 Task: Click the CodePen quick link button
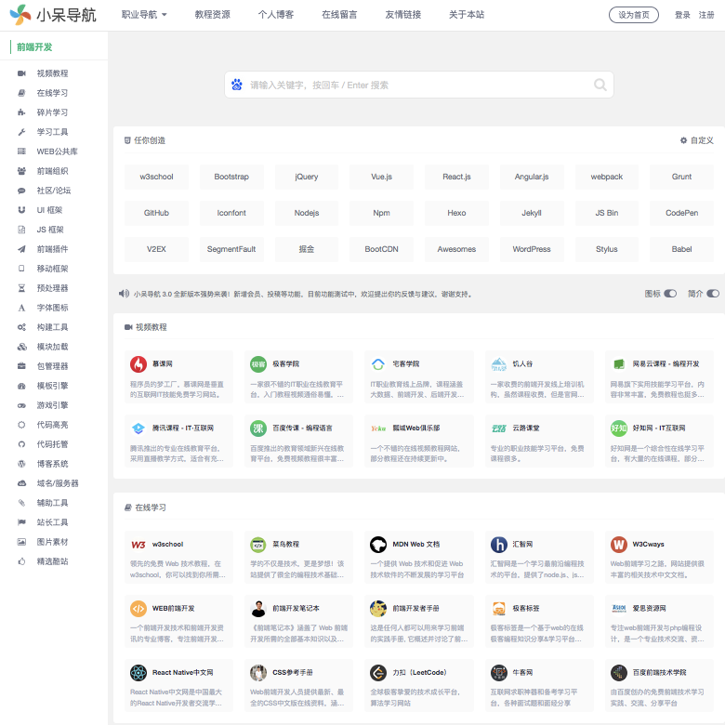coord(681,213)
